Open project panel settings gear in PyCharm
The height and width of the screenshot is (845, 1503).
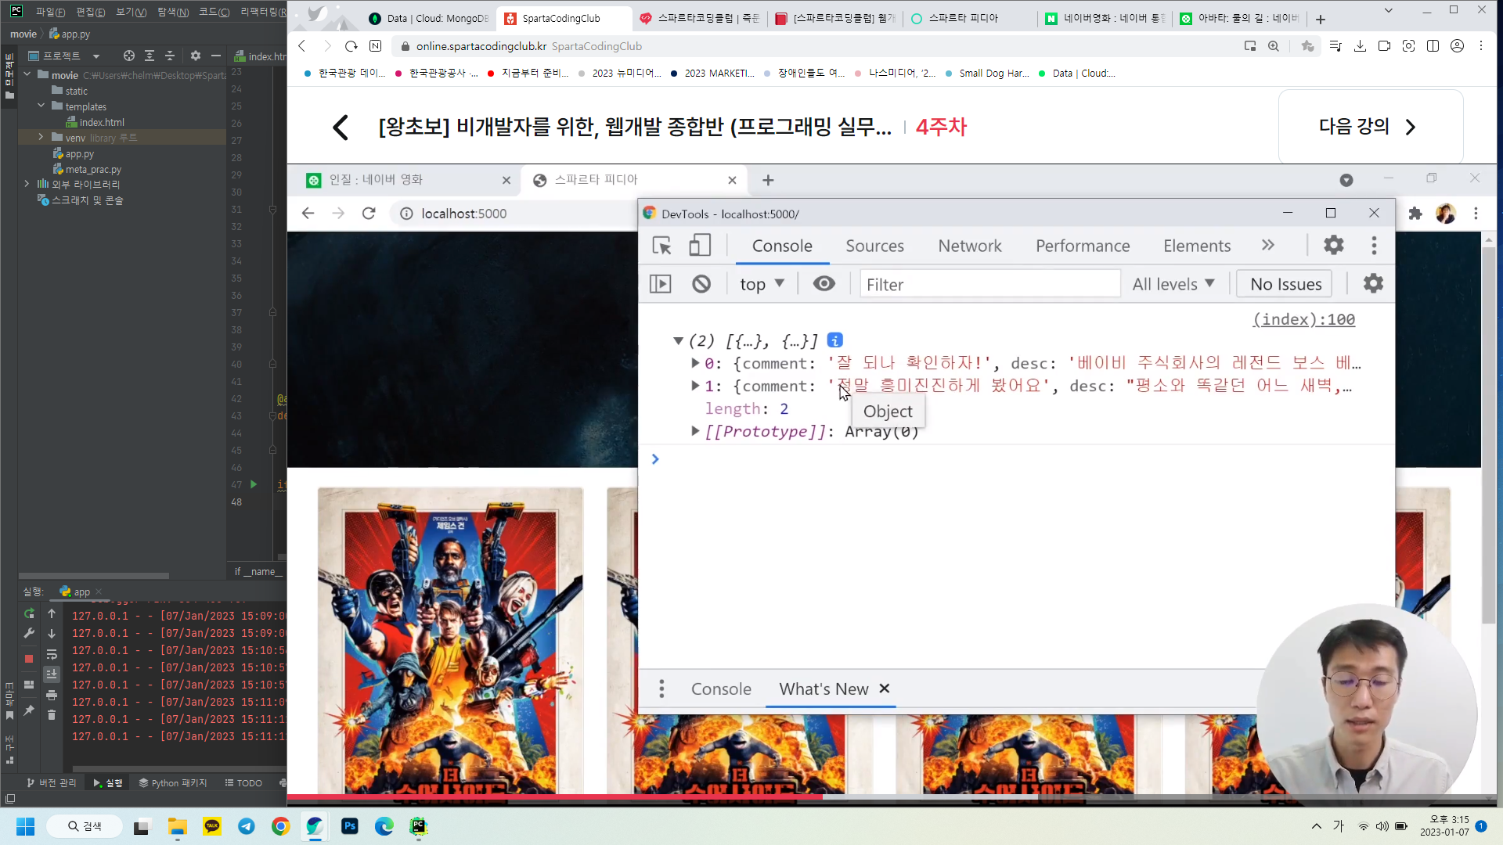coord(195,56)
